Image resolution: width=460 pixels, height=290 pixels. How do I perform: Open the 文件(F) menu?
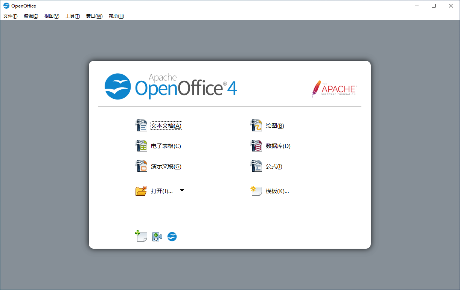[11, 16]
